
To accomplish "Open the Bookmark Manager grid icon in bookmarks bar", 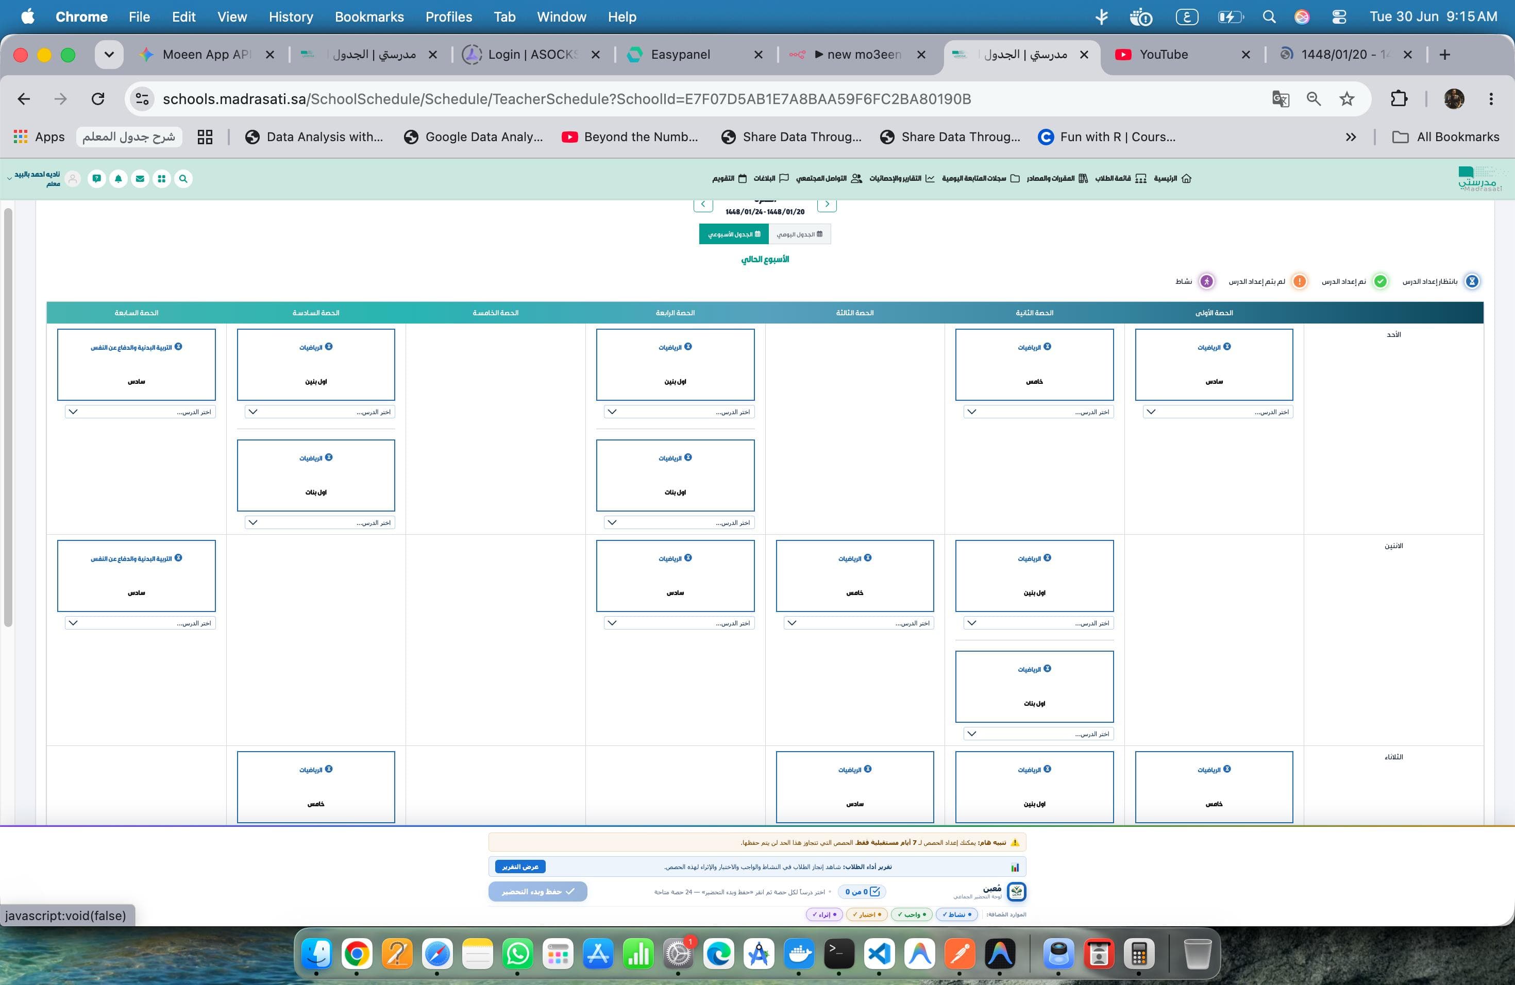I will pyautogui.click(x=205, y=137).
